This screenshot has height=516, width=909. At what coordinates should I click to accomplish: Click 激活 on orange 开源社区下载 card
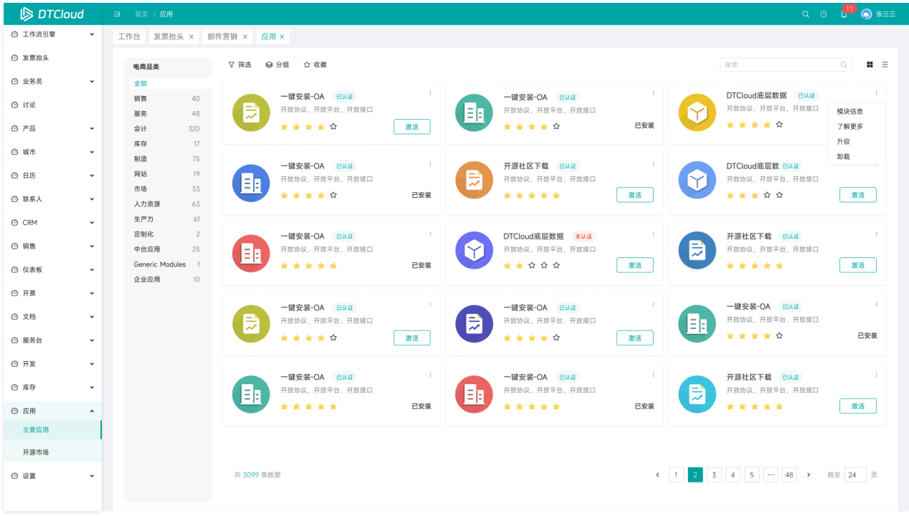click(x=635, y=195)
